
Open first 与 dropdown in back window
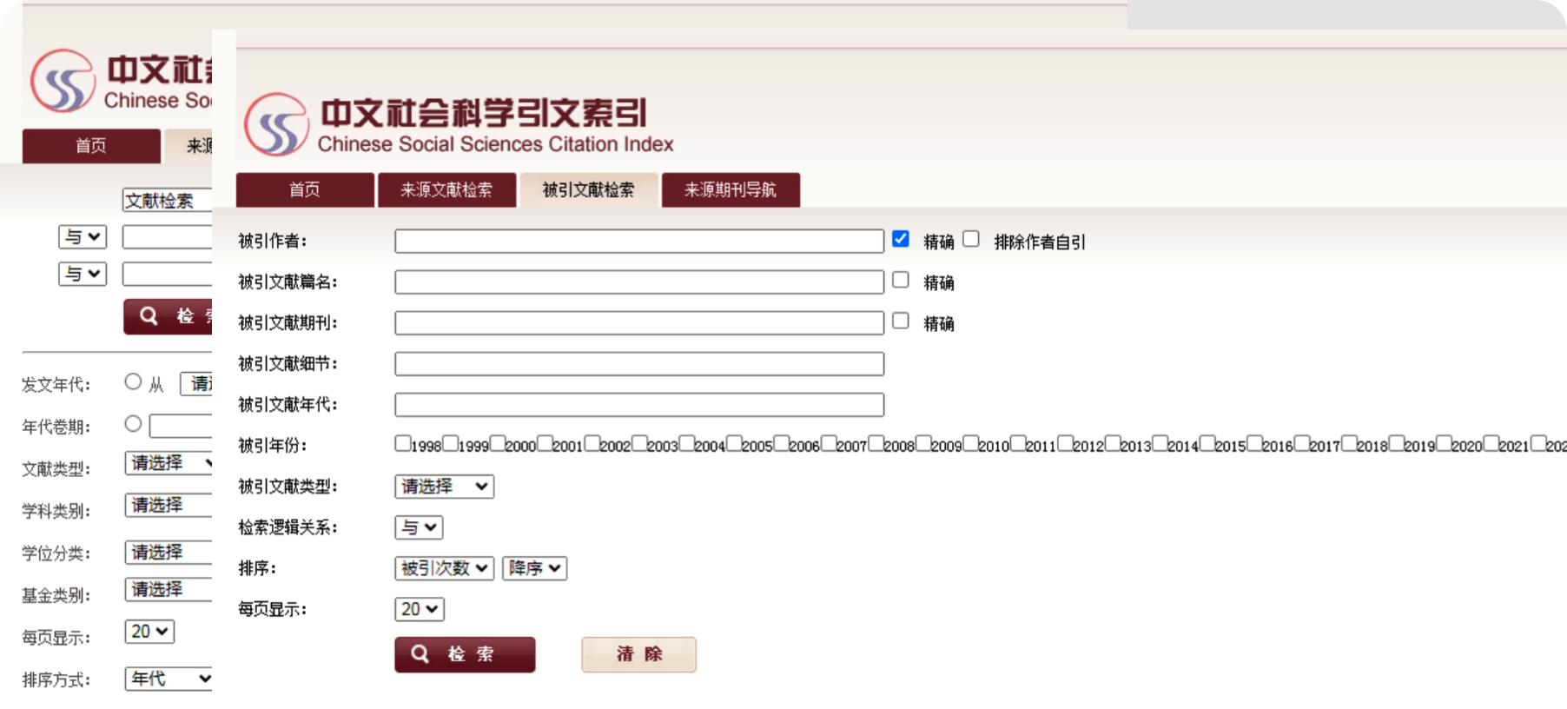click(x=83, y=236)
